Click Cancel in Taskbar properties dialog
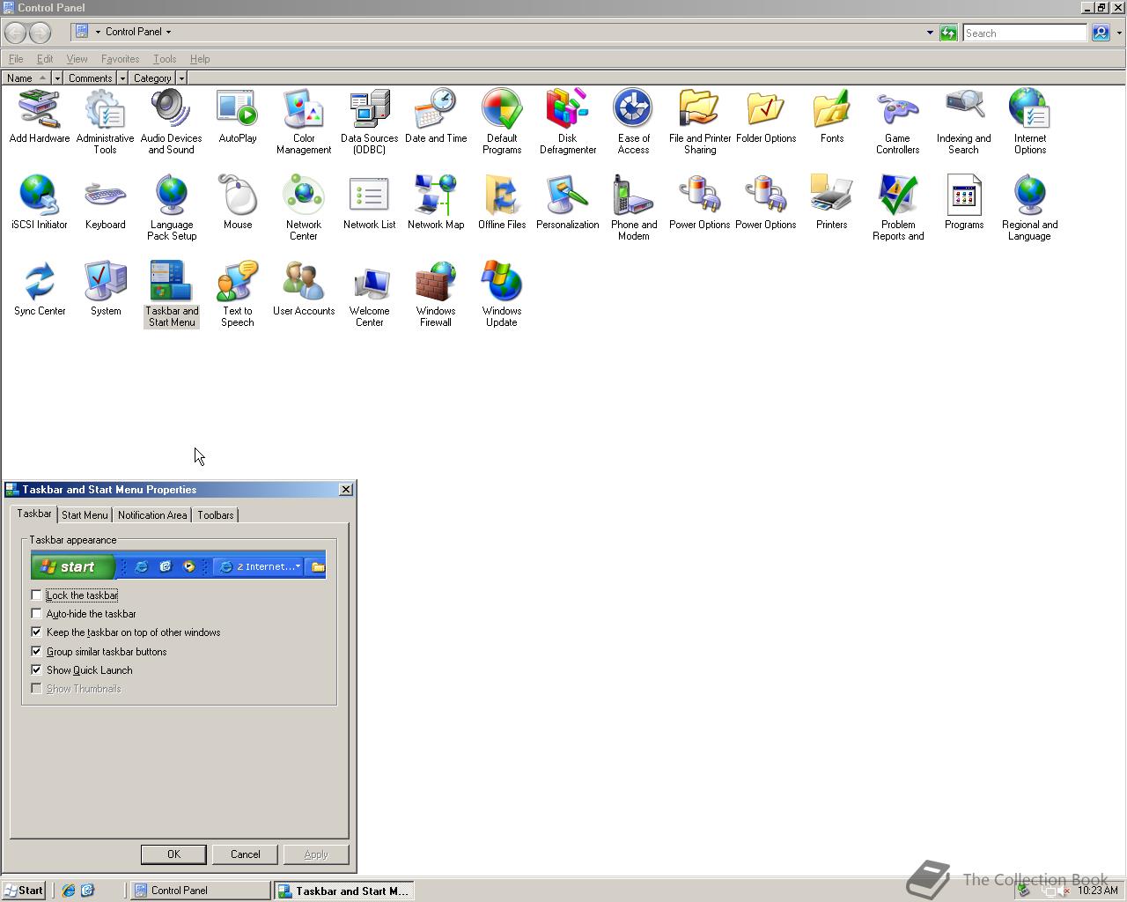 [245, 854]
